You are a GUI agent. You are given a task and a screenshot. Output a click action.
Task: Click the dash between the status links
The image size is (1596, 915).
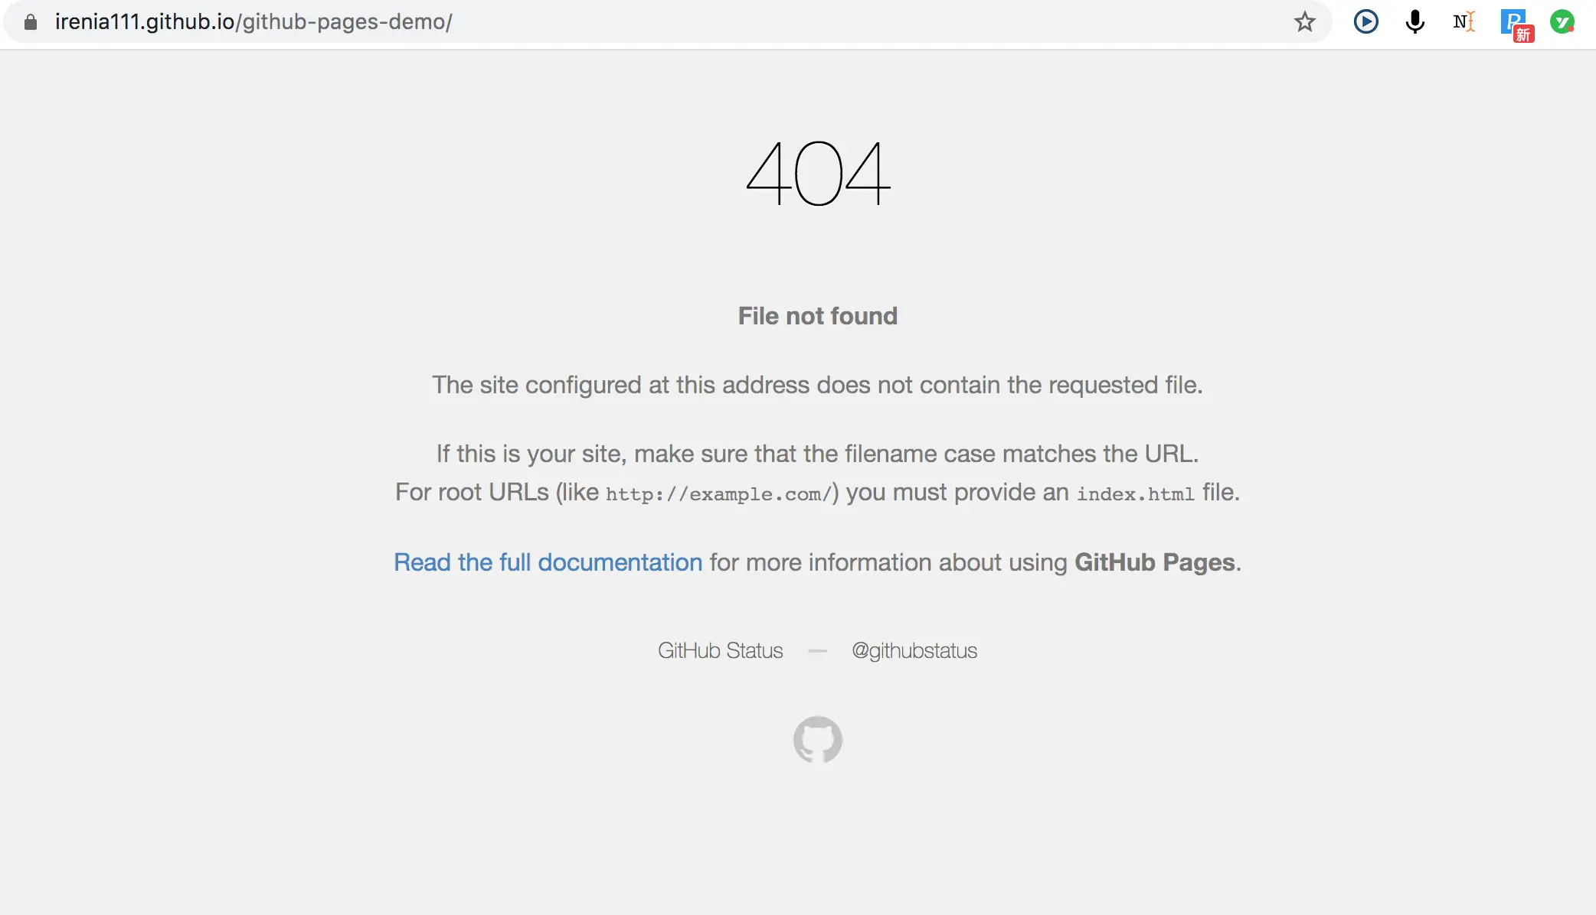tap(817, 651)
